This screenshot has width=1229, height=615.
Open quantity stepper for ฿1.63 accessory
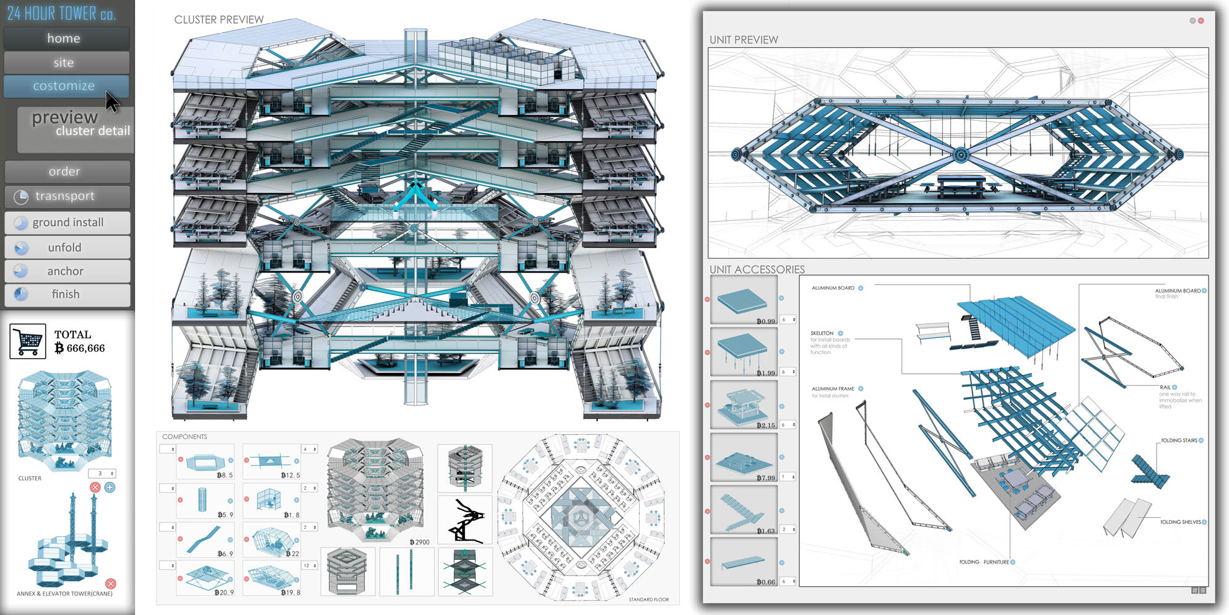[x=788, y=530]
